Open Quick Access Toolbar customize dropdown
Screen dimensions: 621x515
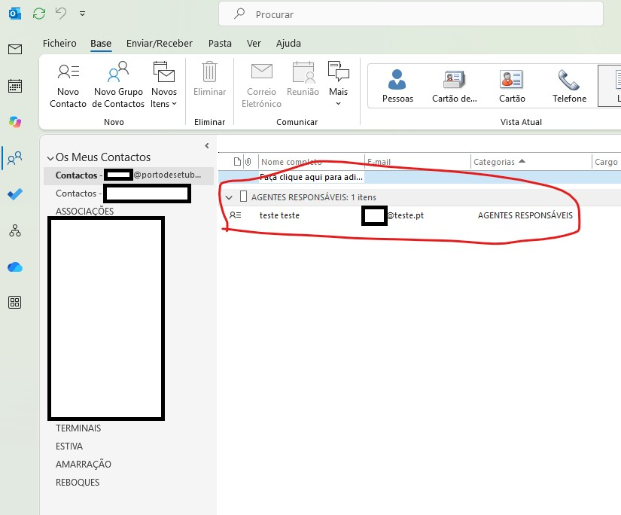[82, 14]
